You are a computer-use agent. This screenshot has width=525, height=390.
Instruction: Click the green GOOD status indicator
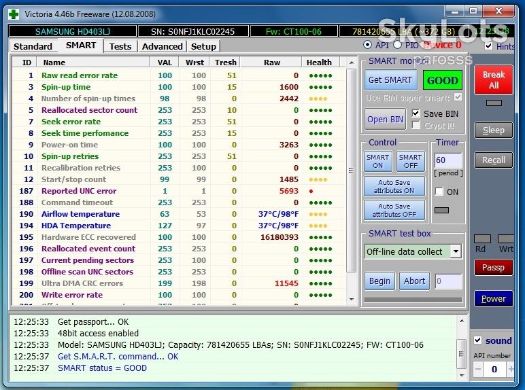click(x=442, y=80)
